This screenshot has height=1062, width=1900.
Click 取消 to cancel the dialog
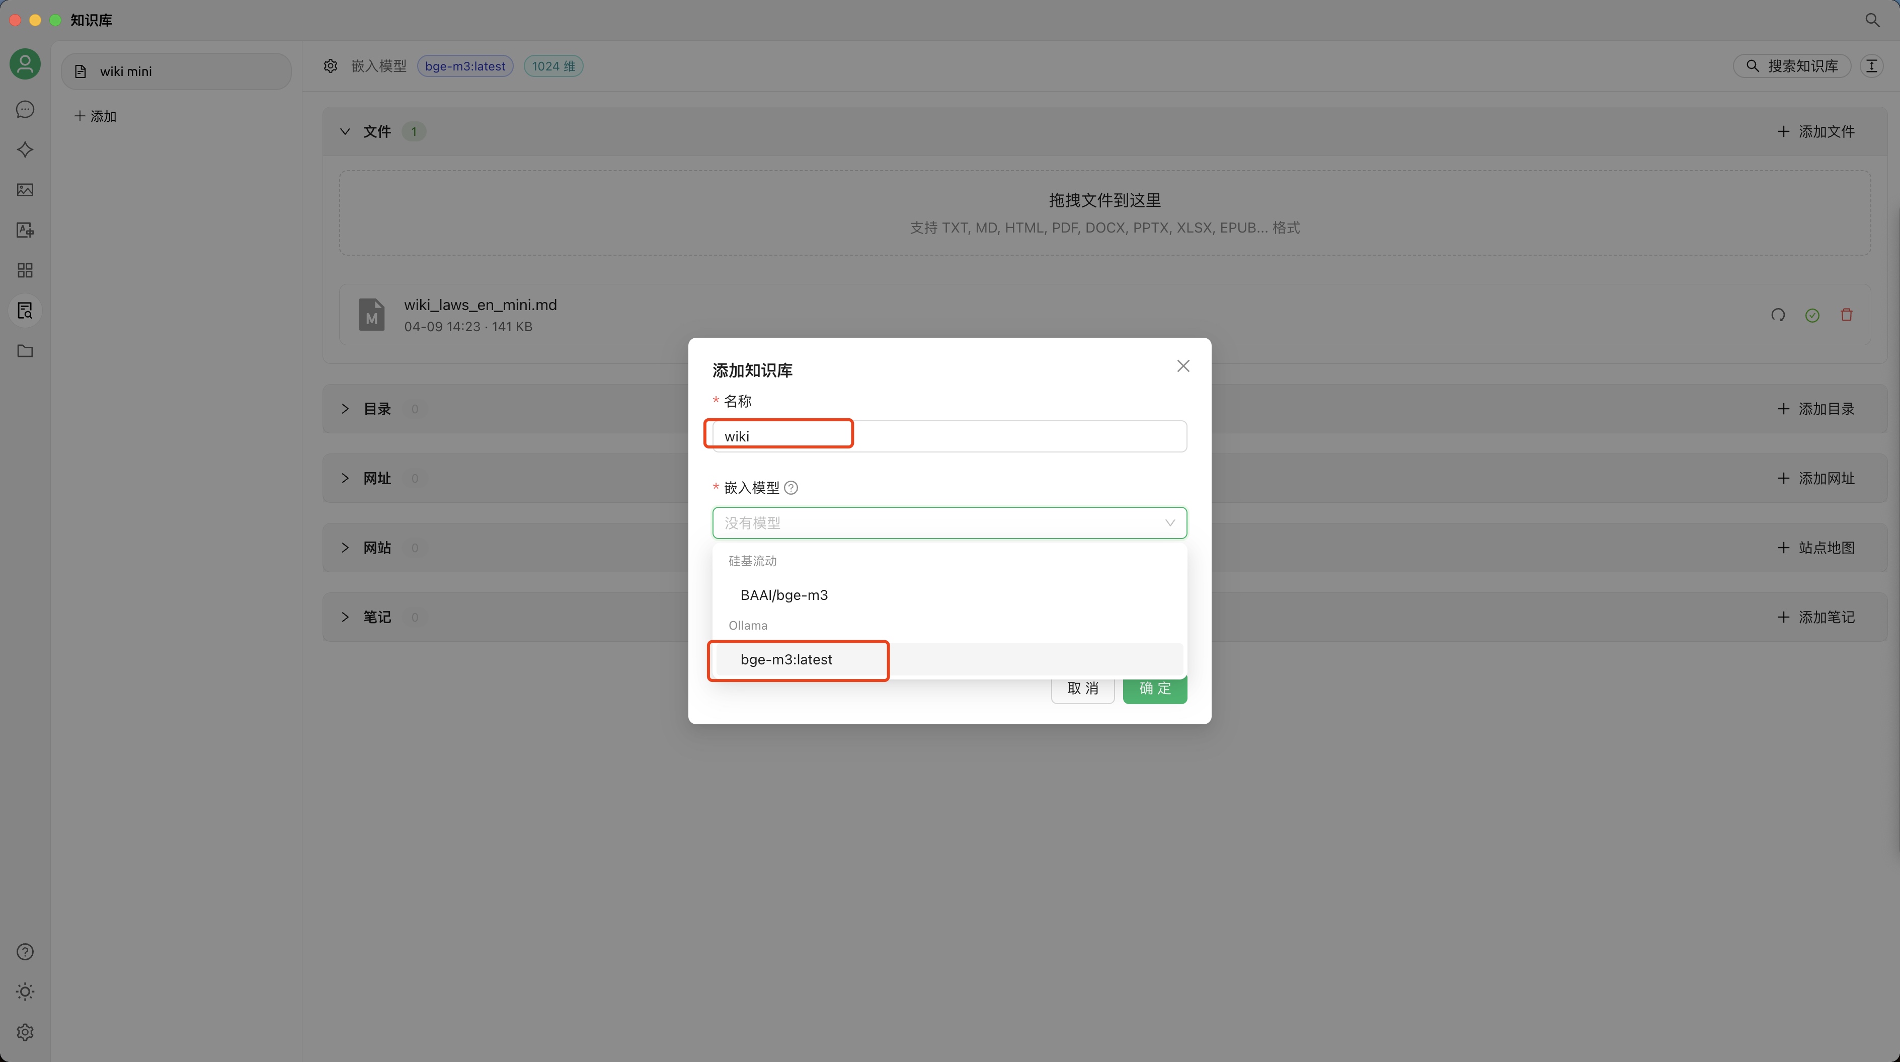(1082, 689)
